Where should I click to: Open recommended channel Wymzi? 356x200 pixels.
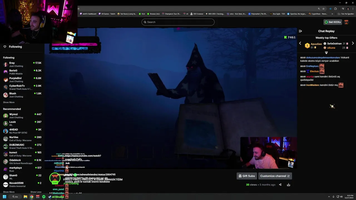(x=22, y=116)
